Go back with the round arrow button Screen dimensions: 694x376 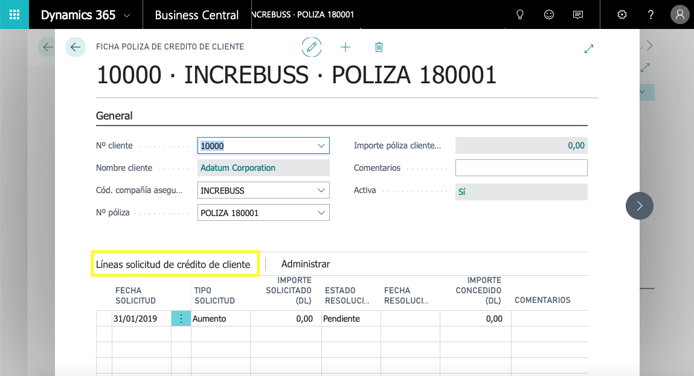click(x=76, y=47)
